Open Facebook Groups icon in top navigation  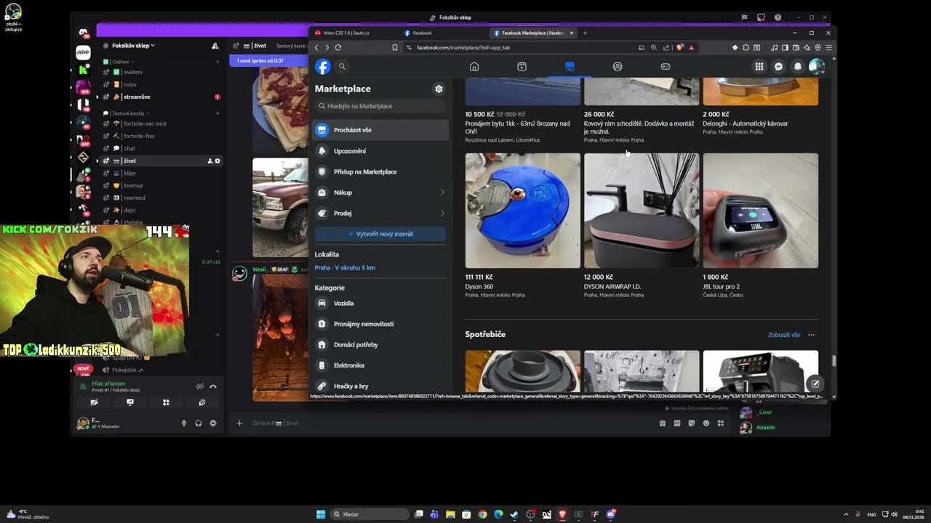pyautogui.click(x=618, y=67)
